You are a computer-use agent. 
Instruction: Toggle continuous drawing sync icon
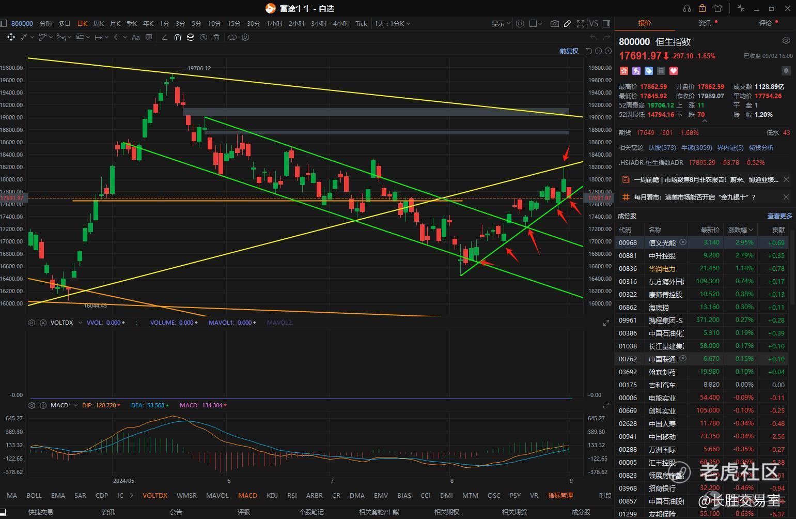(x=191, y=37)
